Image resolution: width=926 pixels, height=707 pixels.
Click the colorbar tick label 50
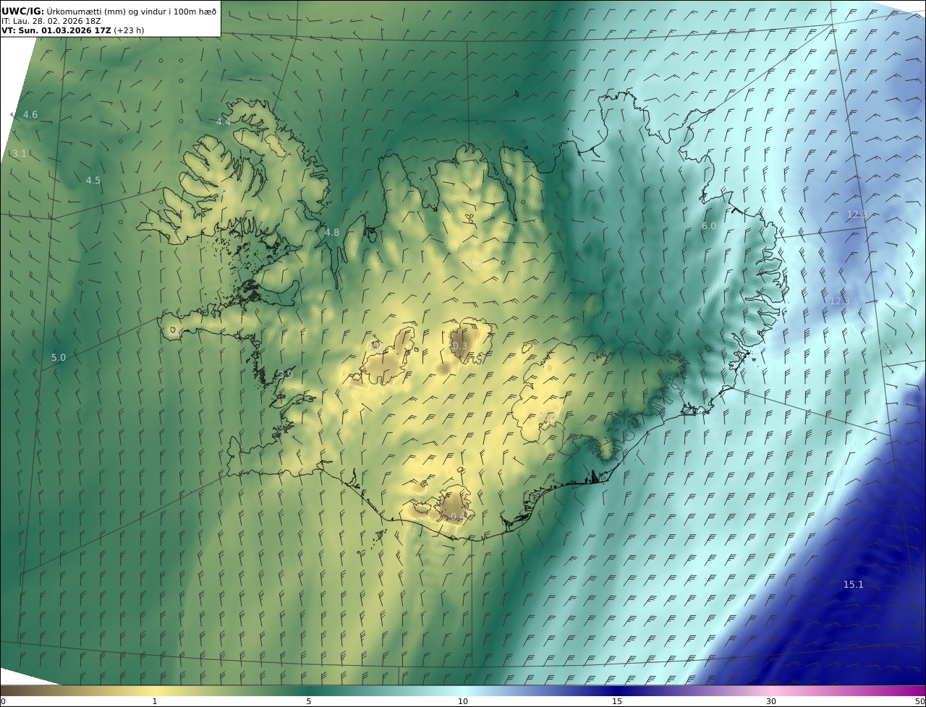(920, 701)
